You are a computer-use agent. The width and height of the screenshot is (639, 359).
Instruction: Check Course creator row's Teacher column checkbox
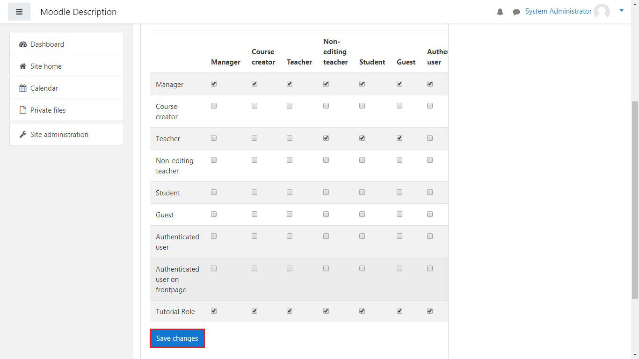pyautogui.click(x=290, y=106)
